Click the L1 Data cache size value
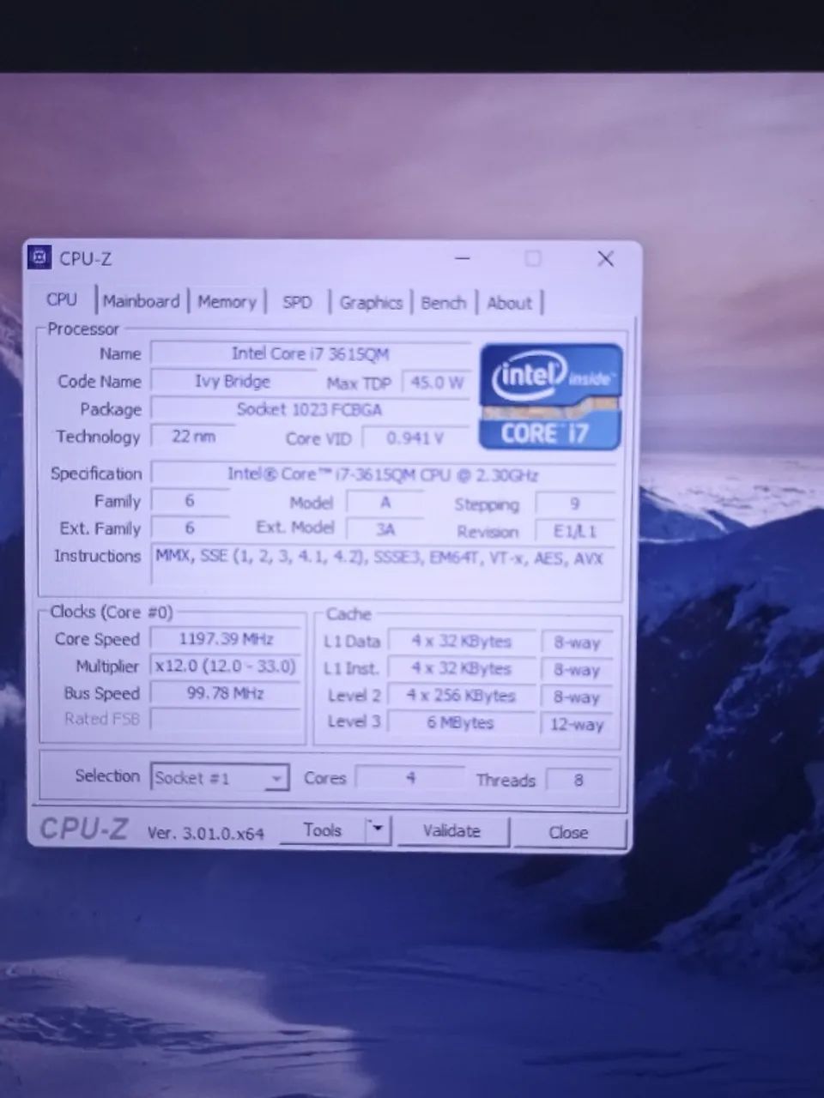Viewport: 824px width, 1098px height. click(x=462, y=642)
